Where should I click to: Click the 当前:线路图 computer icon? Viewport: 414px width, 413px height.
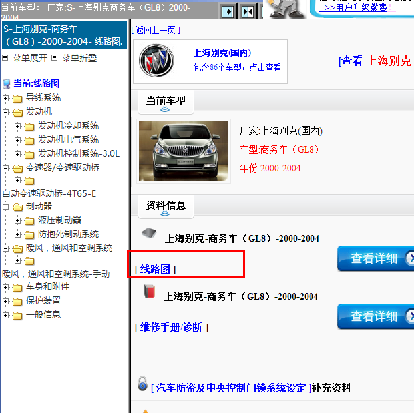coord(7,84)
